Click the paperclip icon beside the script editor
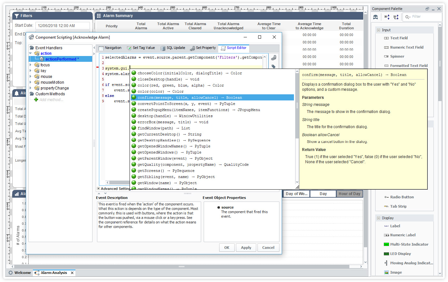Viewport: 448px width, 282px height. point(273,57)
